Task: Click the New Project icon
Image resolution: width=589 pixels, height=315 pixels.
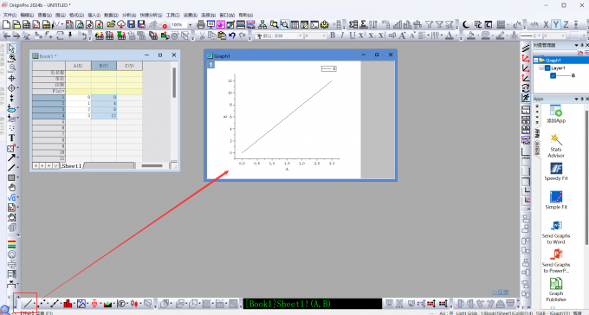Action: point(6,24)
